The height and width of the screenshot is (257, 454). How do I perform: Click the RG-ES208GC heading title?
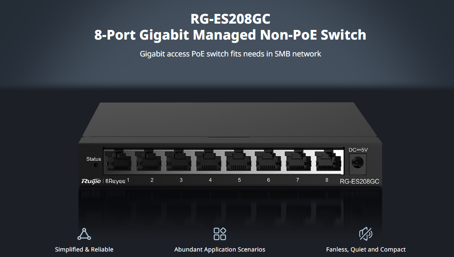230,19
